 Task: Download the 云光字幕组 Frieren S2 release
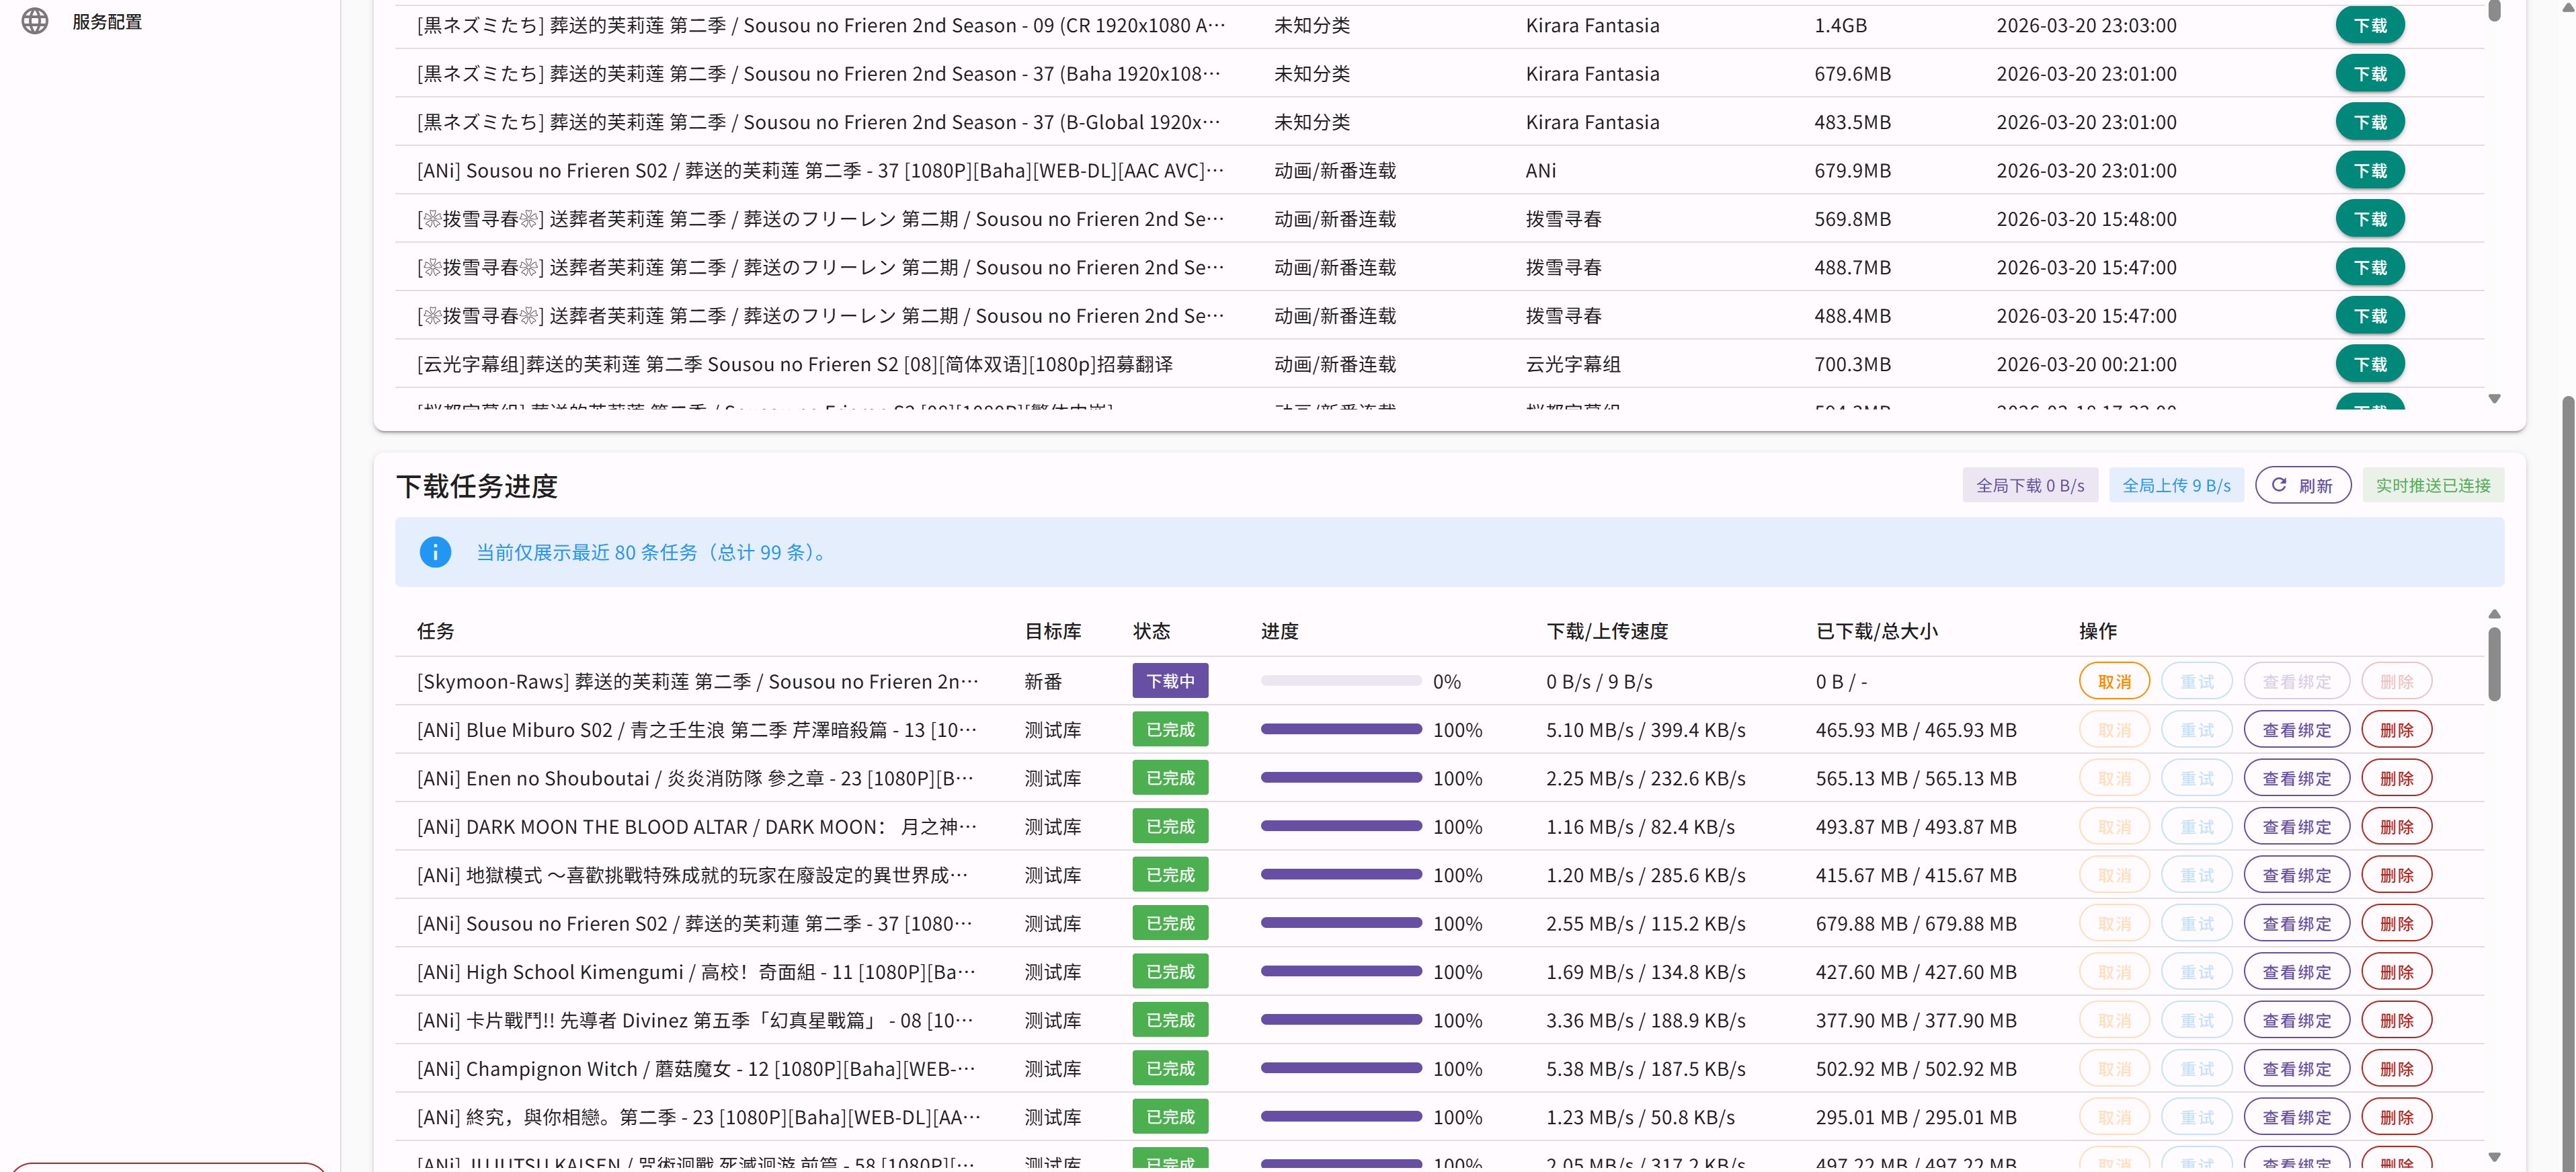tap(2369, 364)
